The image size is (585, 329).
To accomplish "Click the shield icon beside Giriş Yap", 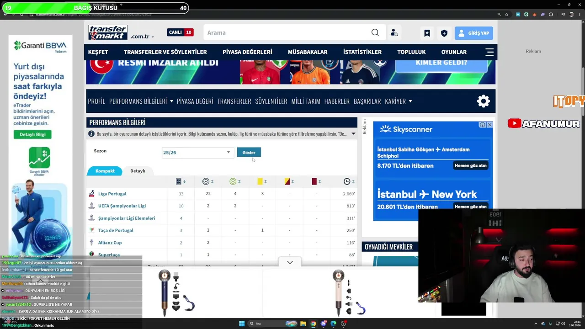I will (444, 33).
